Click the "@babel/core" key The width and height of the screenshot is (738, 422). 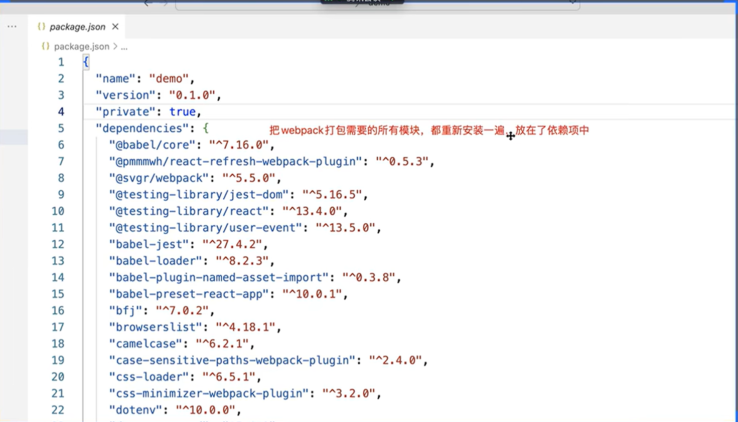pyautogui.click(x=153, y=145)
